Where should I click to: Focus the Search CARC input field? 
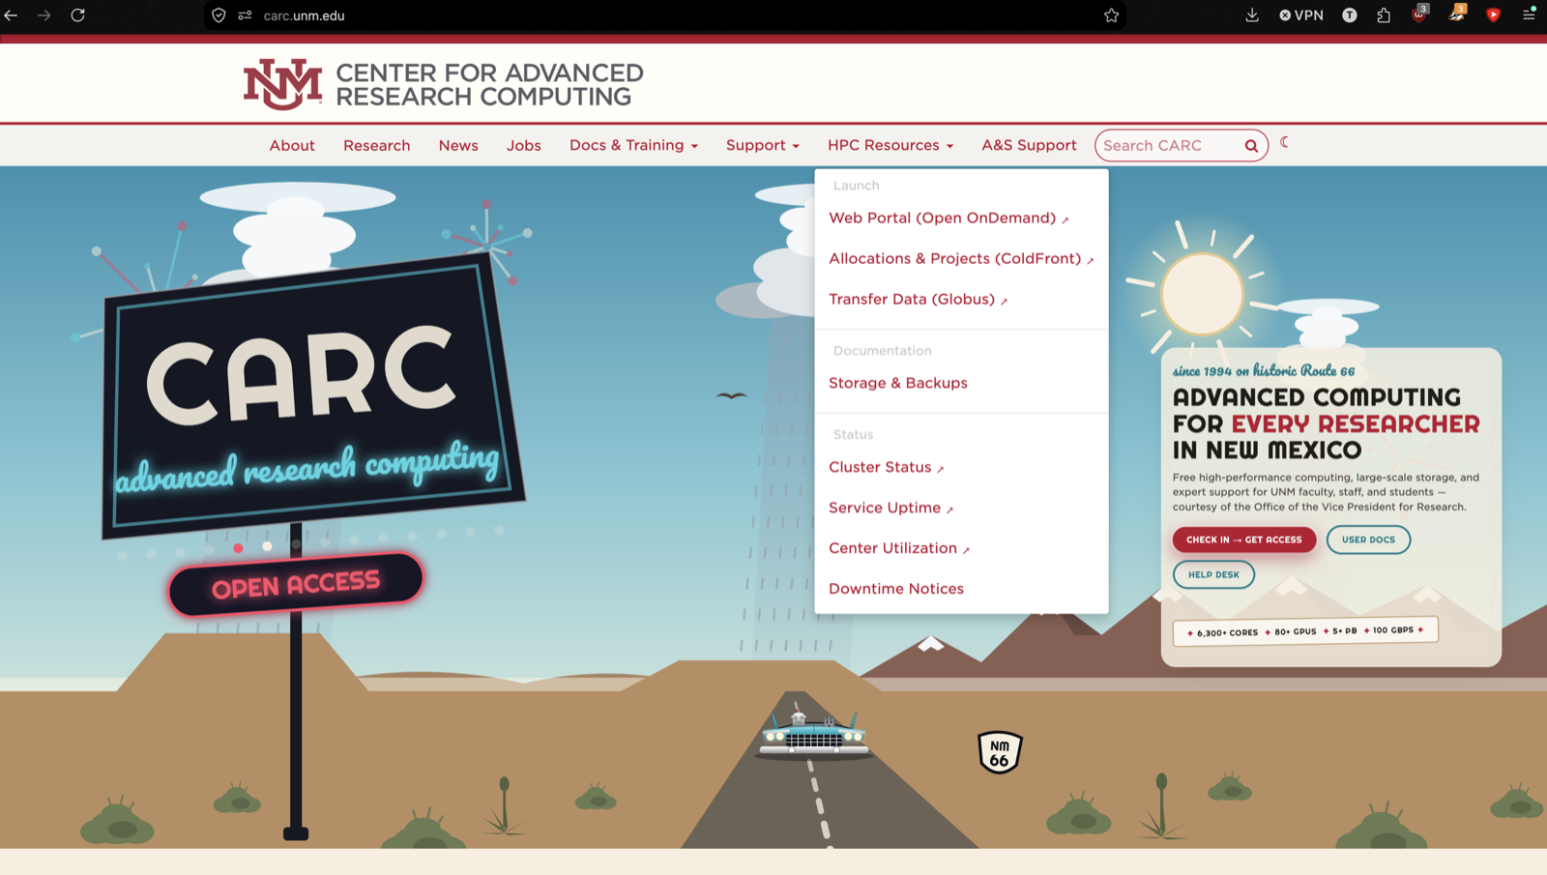[1171, 145]
